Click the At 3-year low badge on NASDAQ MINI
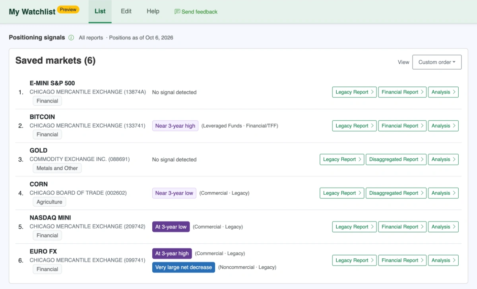Image resolution: width=477 pixels, height=289 pixels. 171,227
